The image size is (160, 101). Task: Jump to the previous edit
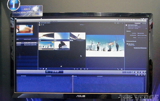(x=85, y=69)
